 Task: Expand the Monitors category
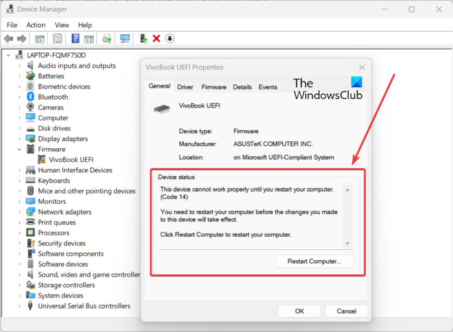tap(19, 201)
